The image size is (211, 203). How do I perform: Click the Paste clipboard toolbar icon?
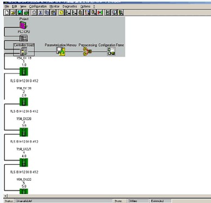point(53,13)
